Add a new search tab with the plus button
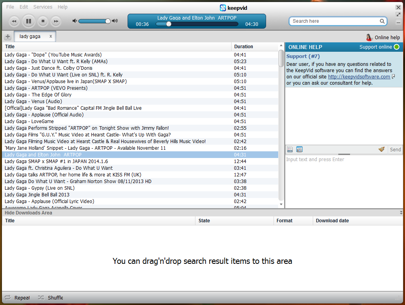The width and height of the screenshot is (405, 305). (x=8, y=36)
